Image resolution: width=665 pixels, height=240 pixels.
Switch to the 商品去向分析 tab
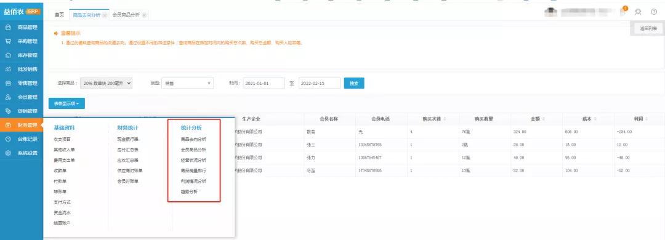(87, 15)
